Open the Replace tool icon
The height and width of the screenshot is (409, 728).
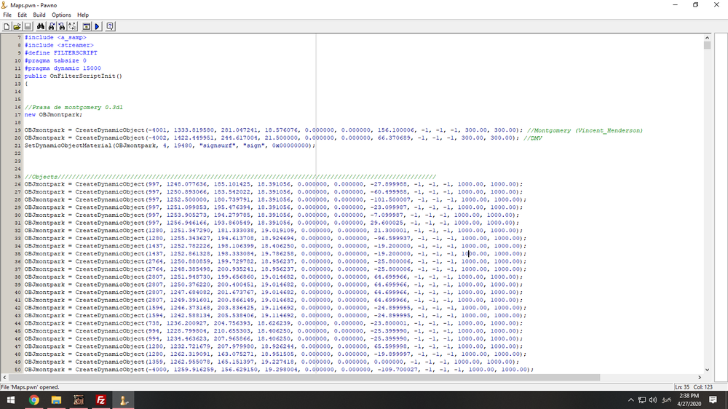[72, 26]
